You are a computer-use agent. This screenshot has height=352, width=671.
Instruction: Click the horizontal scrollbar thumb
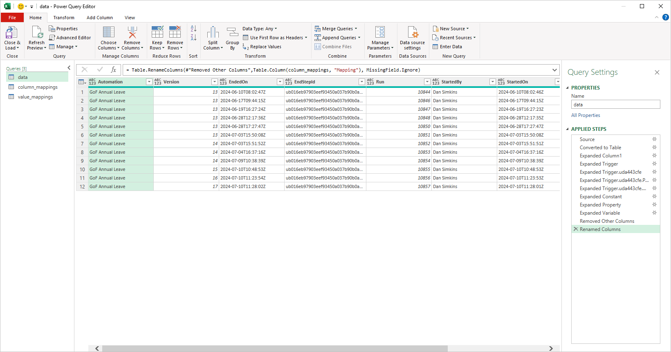tap(275, 348)
